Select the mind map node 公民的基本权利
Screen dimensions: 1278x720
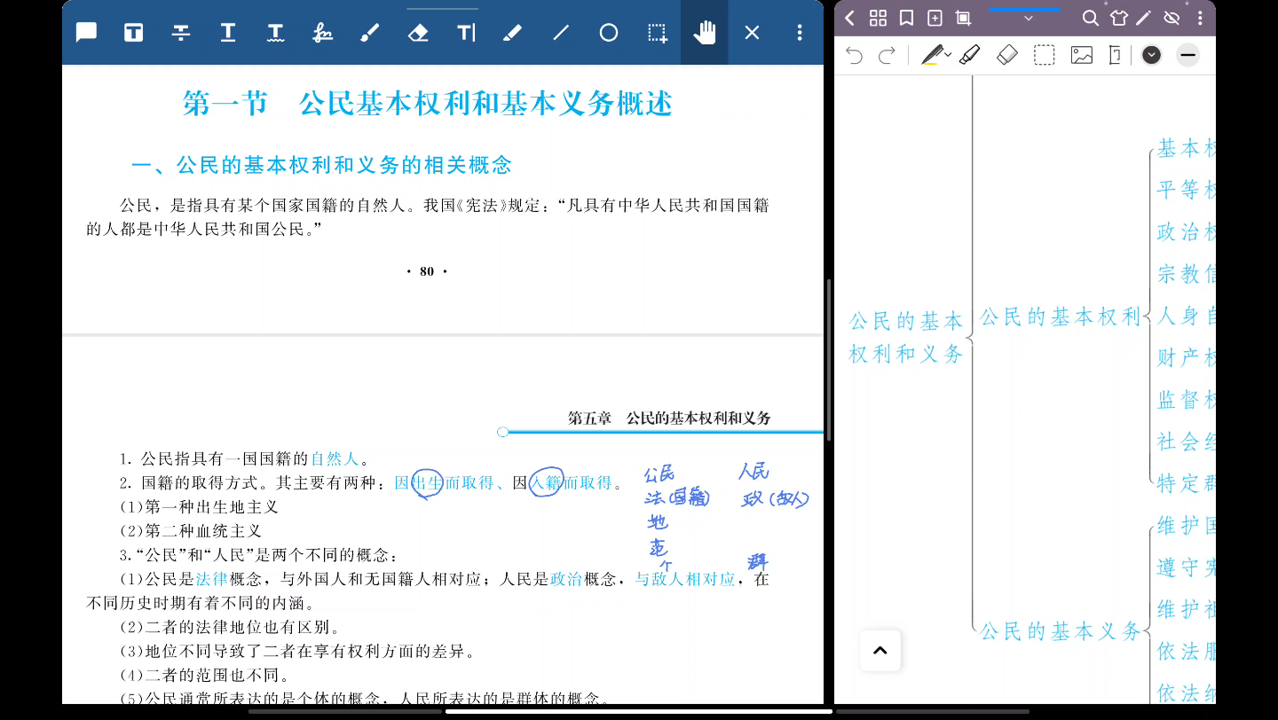coord(1060,317)
